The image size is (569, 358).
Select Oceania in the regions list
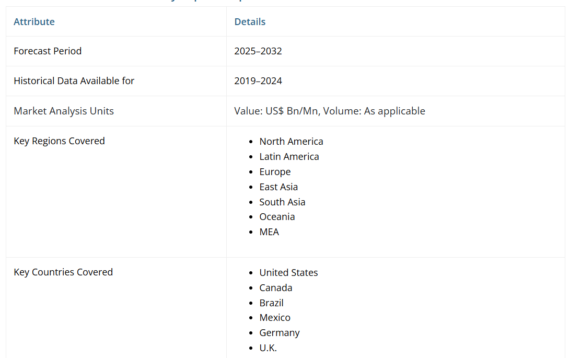click(277, 216)
